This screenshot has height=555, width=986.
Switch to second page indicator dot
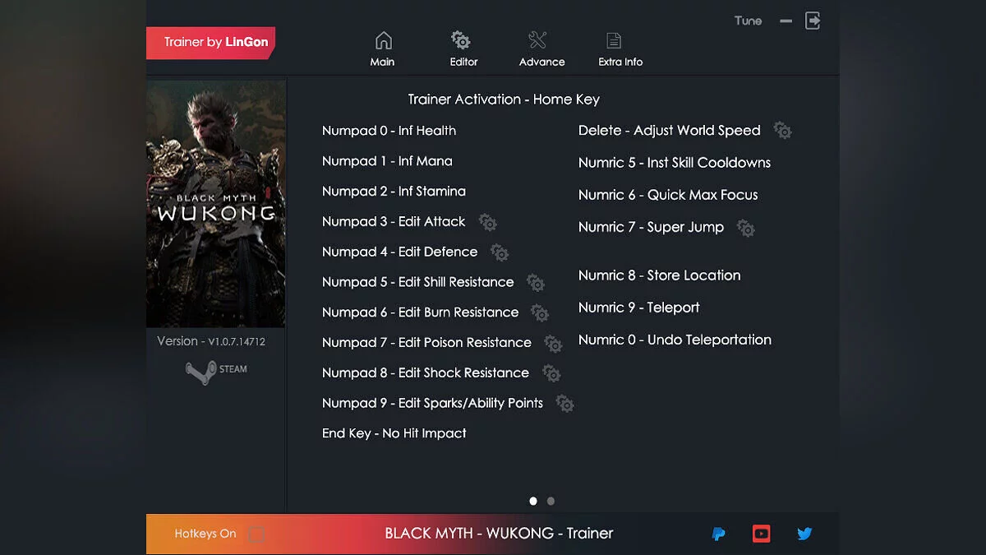551,501
